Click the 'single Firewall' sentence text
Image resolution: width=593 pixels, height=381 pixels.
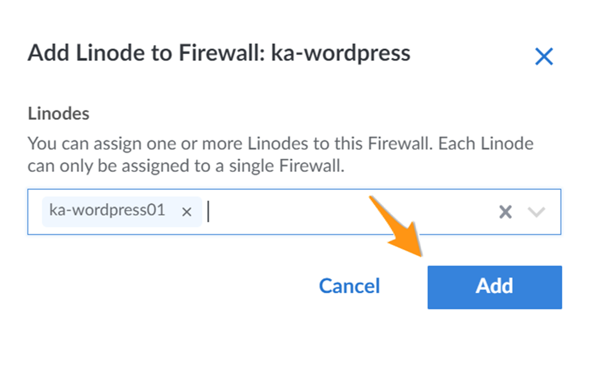186,166
